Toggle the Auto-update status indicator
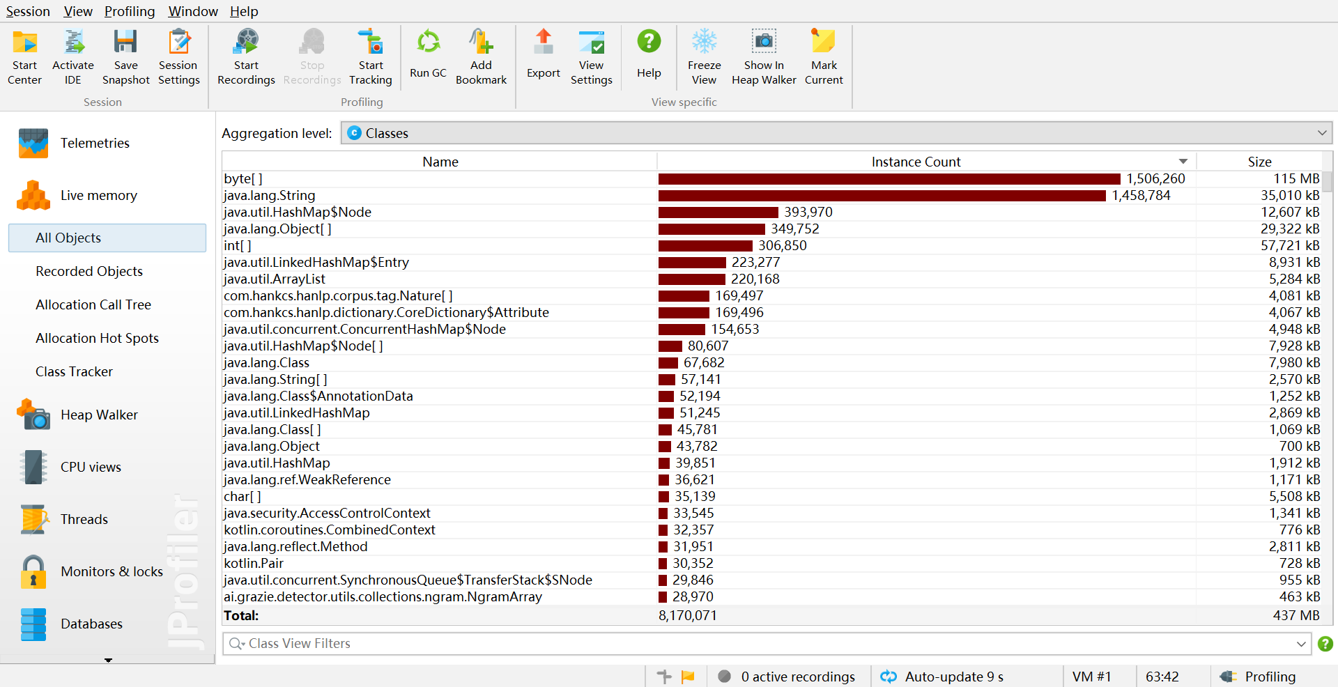Image resolution: width=1338 pixels, height=687 pixels. (x=941, y=677)
